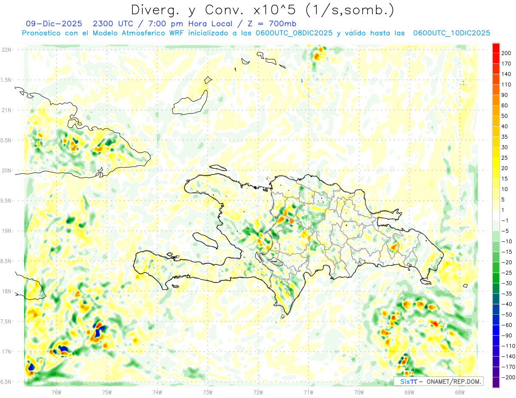
Task: Click the dark purple swatch below -200
Action: pyautogui.click(x=496, y=382)
